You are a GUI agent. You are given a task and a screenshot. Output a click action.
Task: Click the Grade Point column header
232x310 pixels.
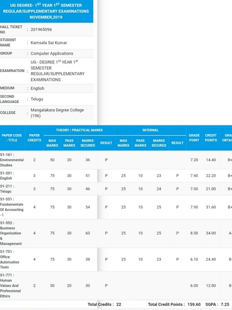[x=194, y=138]
